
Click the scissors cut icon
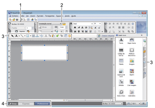click(x=46, y=36)
